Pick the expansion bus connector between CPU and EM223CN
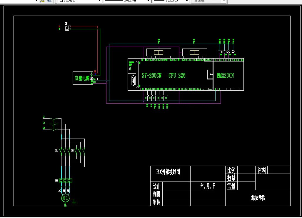 coord(210,74)
